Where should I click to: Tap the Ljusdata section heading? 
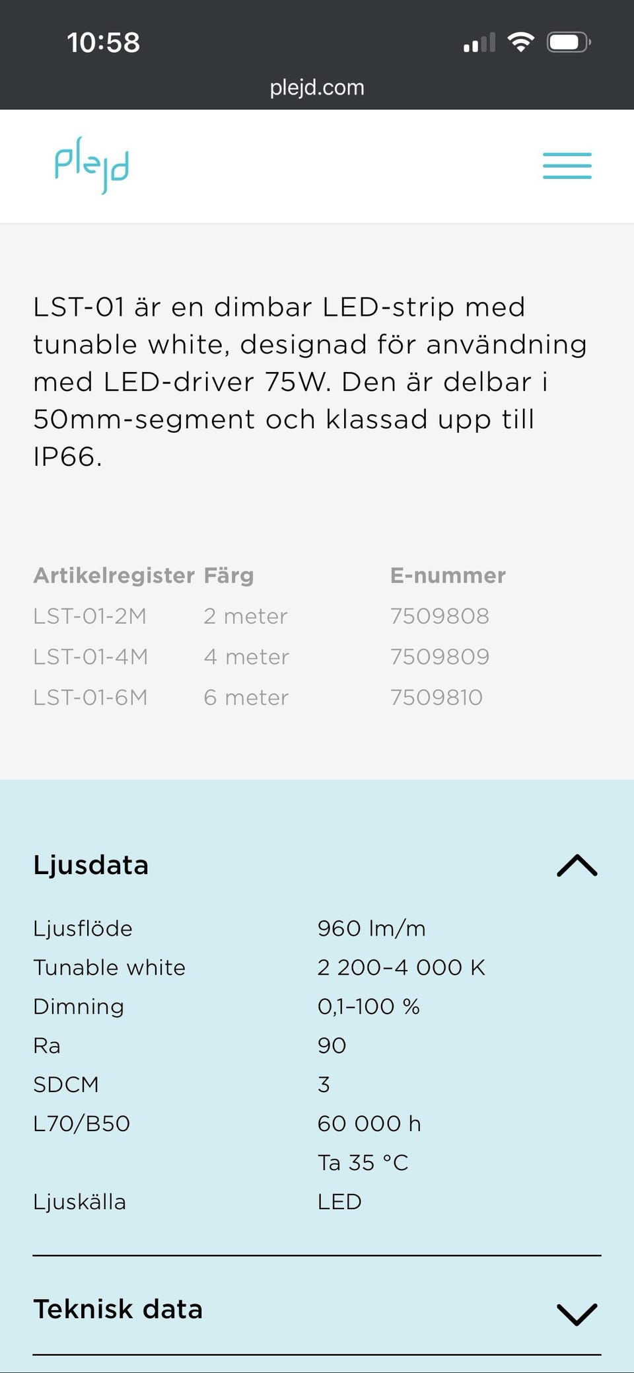pyautogui.click(x=91, y=866)
